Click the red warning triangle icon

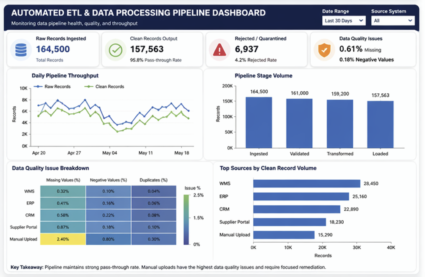coord(219,50)
